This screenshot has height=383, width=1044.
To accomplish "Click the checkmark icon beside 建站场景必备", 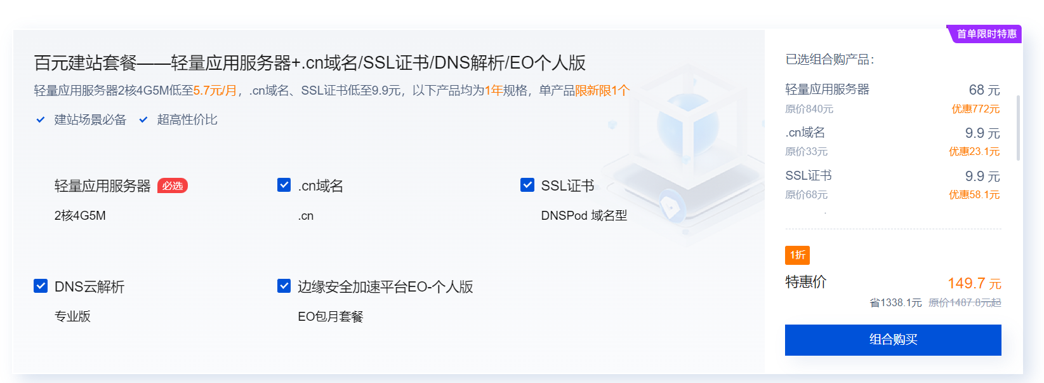I will click(x=41, y=119).
